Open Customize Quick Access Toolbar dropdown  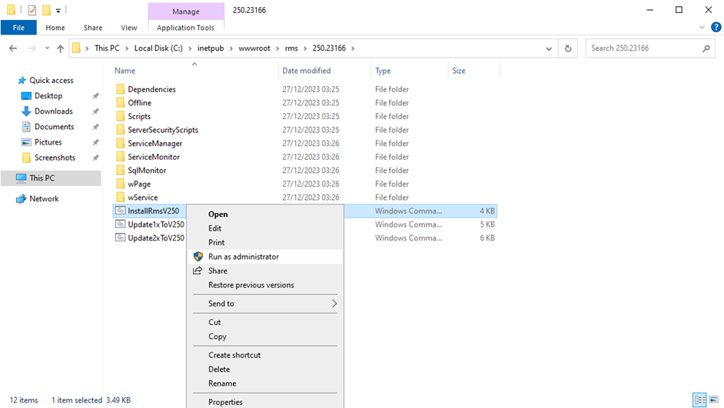[58, 10]
